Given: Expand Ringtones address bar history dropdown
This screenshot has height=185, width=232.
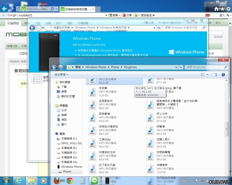Looking at the screenshot, I should coord(176,67).
